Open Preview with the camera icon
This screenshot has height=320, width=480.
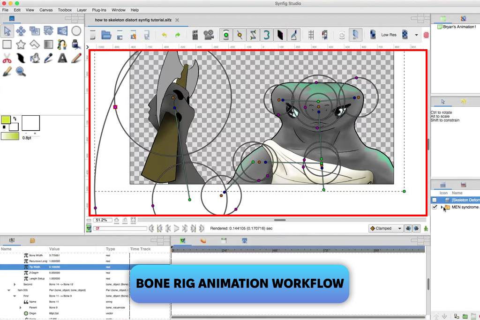click(209, 35)
